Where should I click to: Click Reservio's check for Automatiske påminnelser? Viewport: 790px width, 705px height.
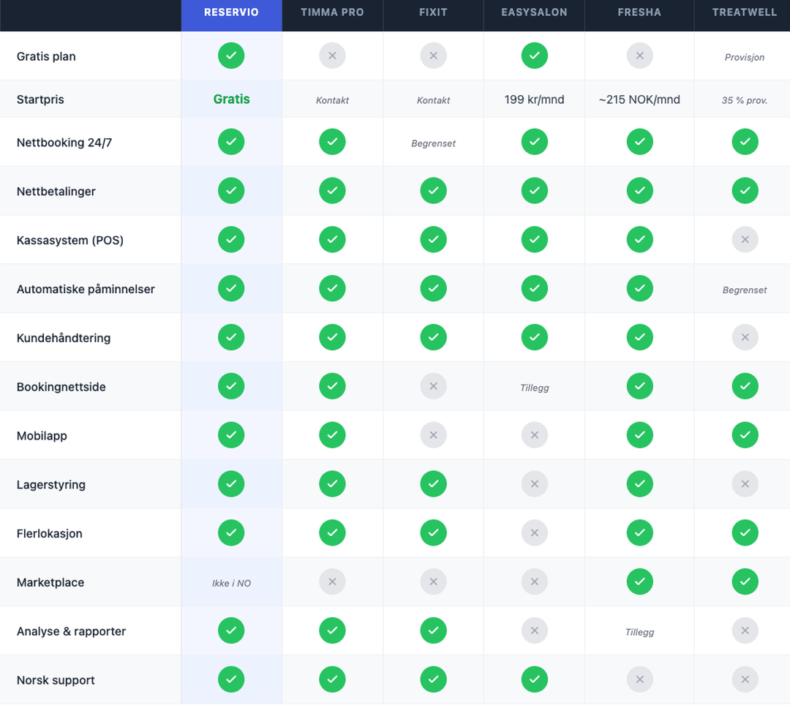231,288
